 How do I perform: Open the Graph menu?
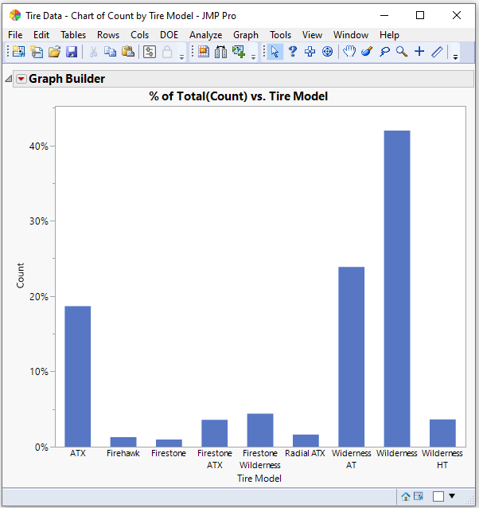tap(245, 35)
